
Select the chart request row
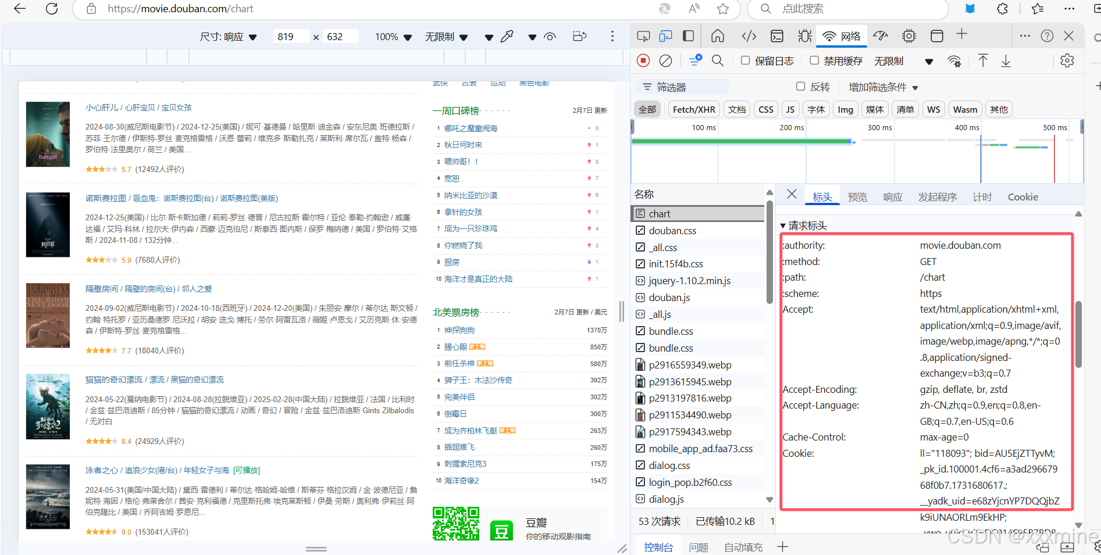click(698, 214)
